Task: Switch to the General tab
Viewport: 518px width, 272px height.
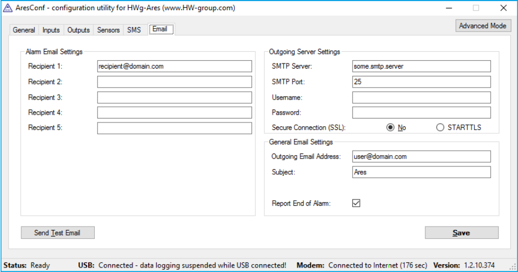Action: (x=24, y=30)
